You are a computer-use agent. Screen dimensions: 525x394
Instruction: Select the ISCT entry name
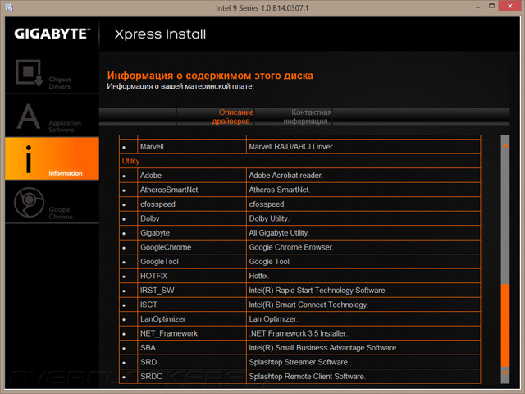pyautogui.click(x=148, y=305)
